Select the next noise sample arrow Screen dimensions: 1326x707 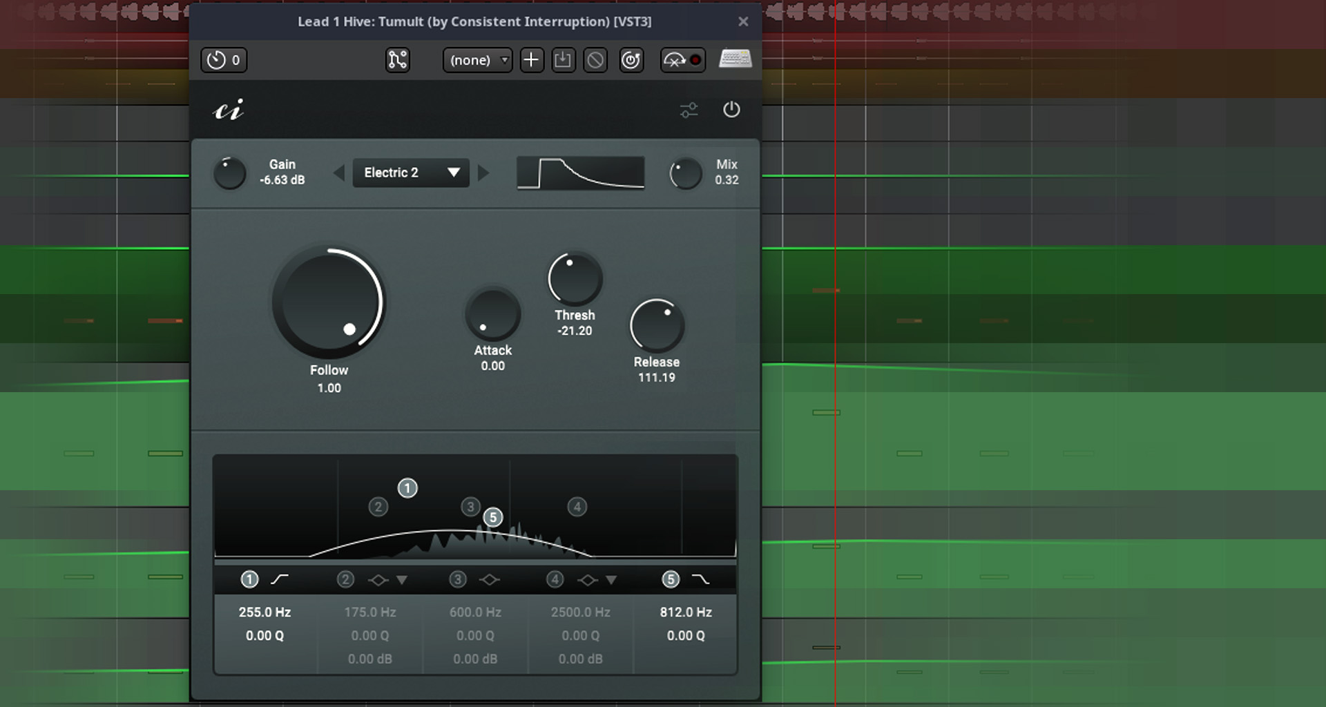(x=483, y=173)
